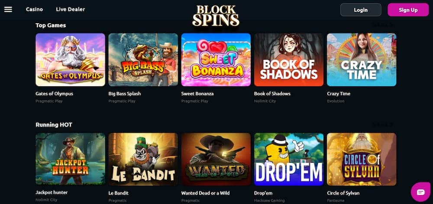Select the Wanted Dead or a Wild thumbnail
The image size is (433, 204).
coord(216,159)
